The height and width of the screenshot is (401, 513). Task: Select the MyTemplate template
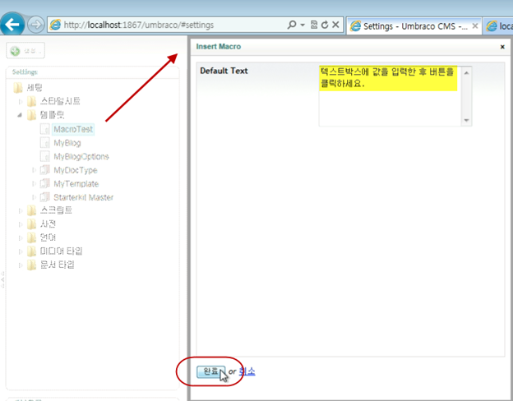coord(76,184)
